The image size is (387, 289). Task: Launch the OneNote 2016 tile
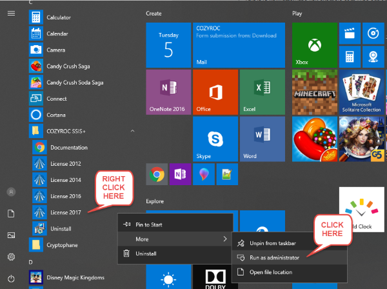point(168,92)
